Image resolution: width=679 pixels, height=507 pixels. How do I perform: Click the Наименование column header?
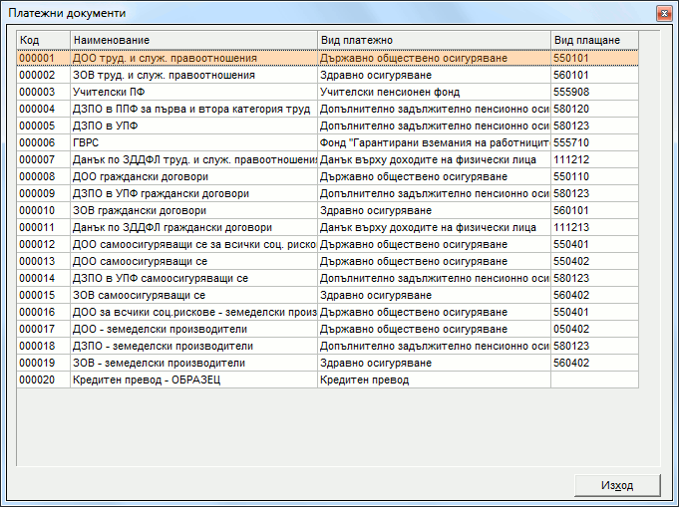click(193, 40)
